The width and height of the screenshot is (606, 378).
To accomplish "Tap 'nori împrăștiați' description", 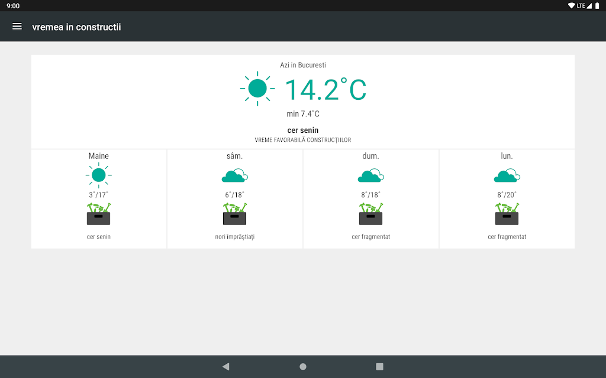I will click(x=234, y=237).
